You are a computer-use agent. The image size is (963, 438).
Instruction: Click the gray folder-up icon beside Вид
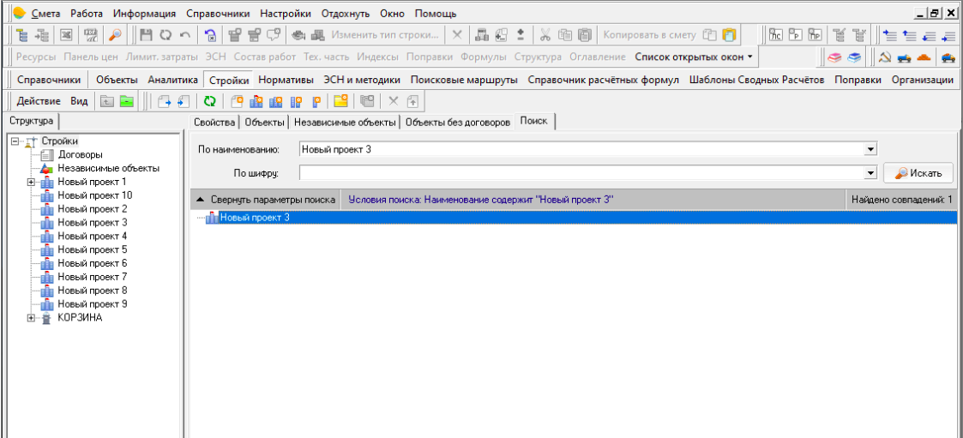pos(107,101)
